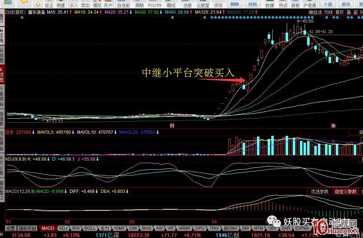Click the 优选参数 button in MACD panel
Viewport: 363px width, 238px height.
pos(320,191)
